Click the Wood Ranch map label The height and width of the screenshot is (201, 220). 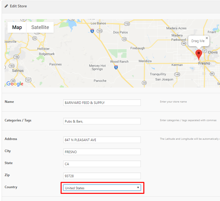pyautogui.click(x=119, y=62)
